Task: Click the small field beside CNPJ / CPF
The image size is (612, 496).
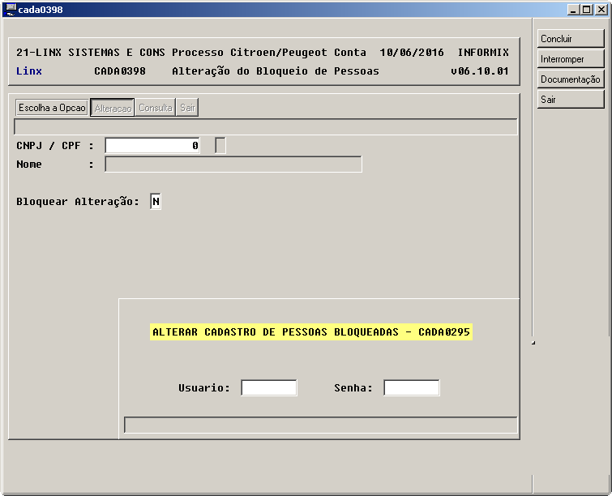Action: click(220, 146)
